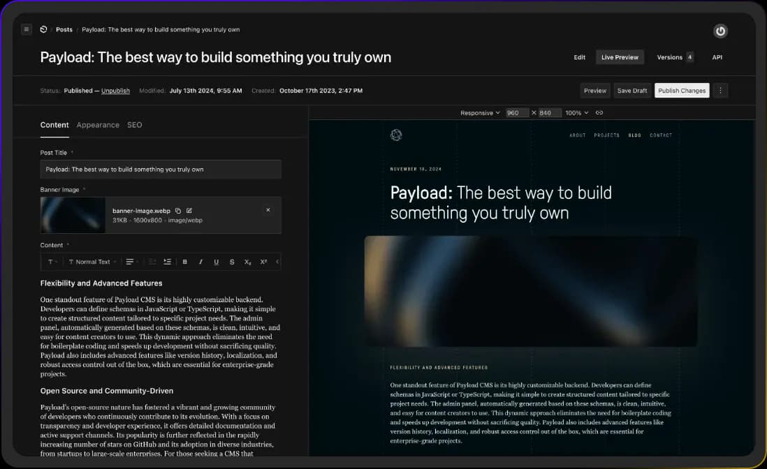Open the text alignment dropdown
Viewport: 767px width, 469px height.
click(132, 262)
